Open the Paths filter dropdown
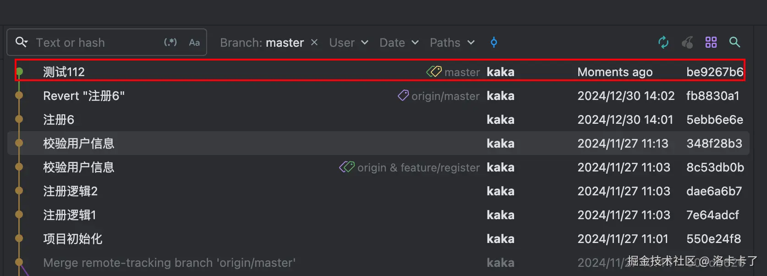Image resolution: width=767 pixels, height=276 pixels. [x=452, y=43]
